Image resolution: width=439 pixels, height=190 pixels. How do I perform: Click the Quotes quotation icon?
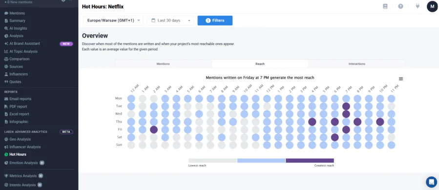(6, 82)
